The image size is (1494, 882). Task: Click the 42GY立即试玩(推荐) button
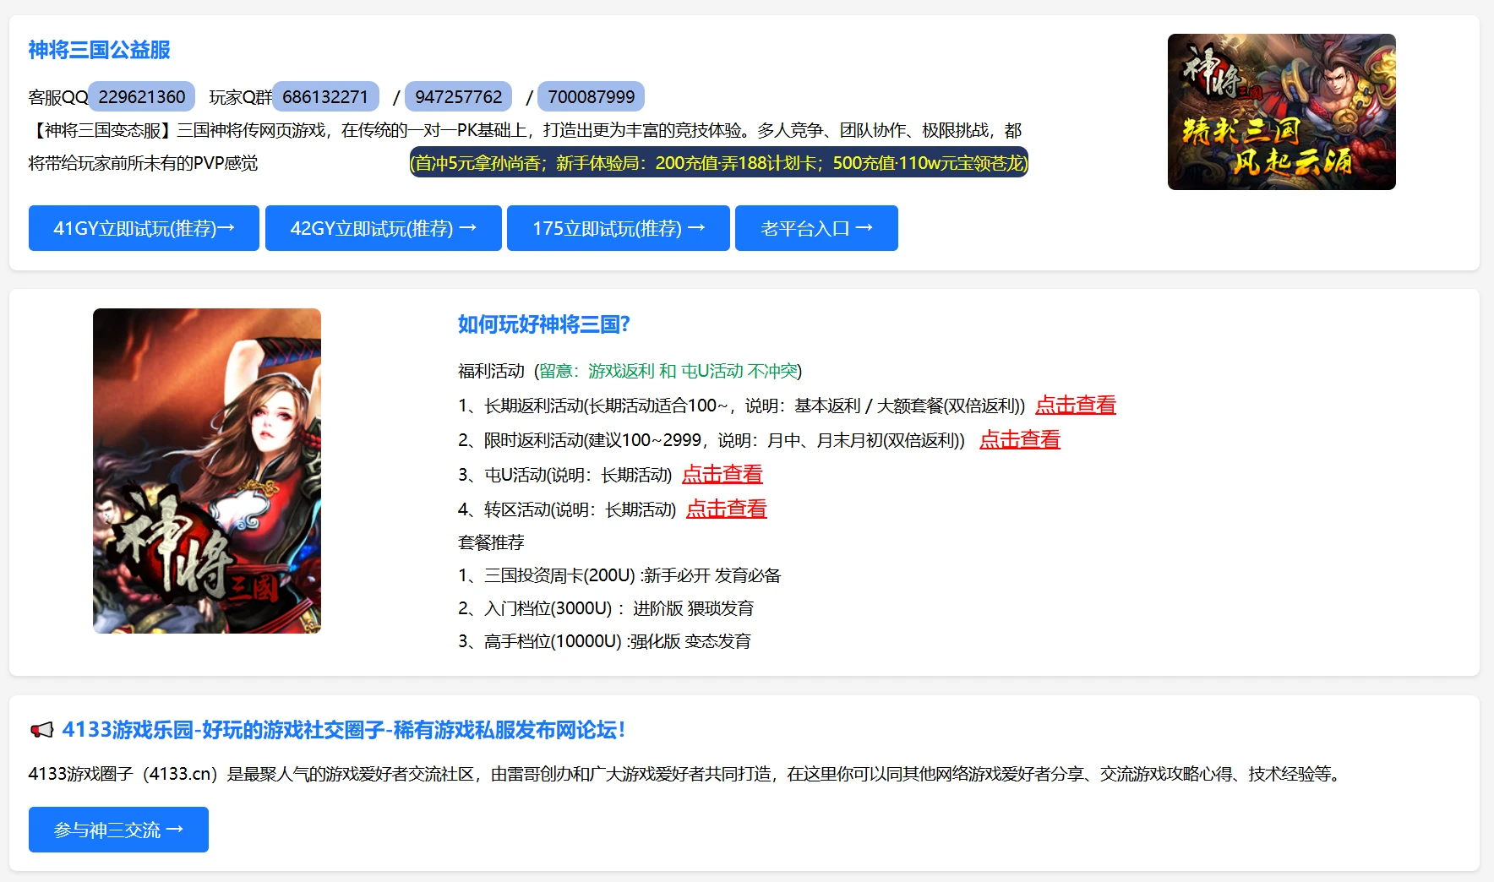(382, 227)
